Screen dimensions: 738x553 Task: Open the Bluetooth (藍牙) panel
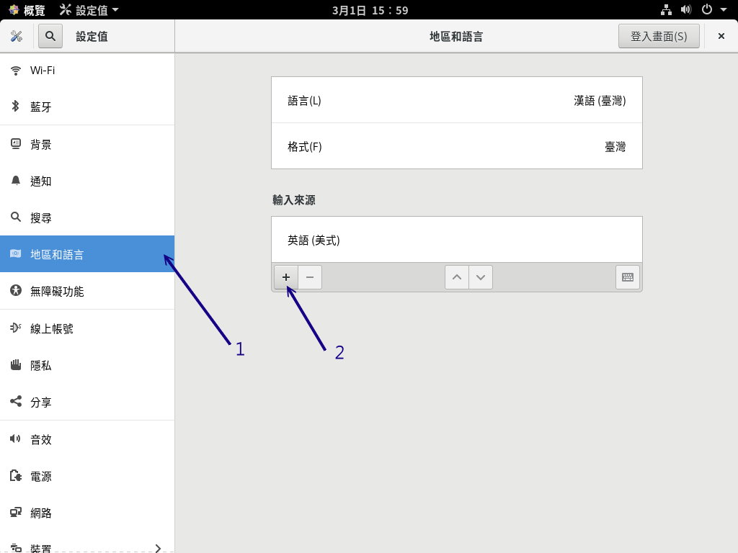click(x=86, y=107)
